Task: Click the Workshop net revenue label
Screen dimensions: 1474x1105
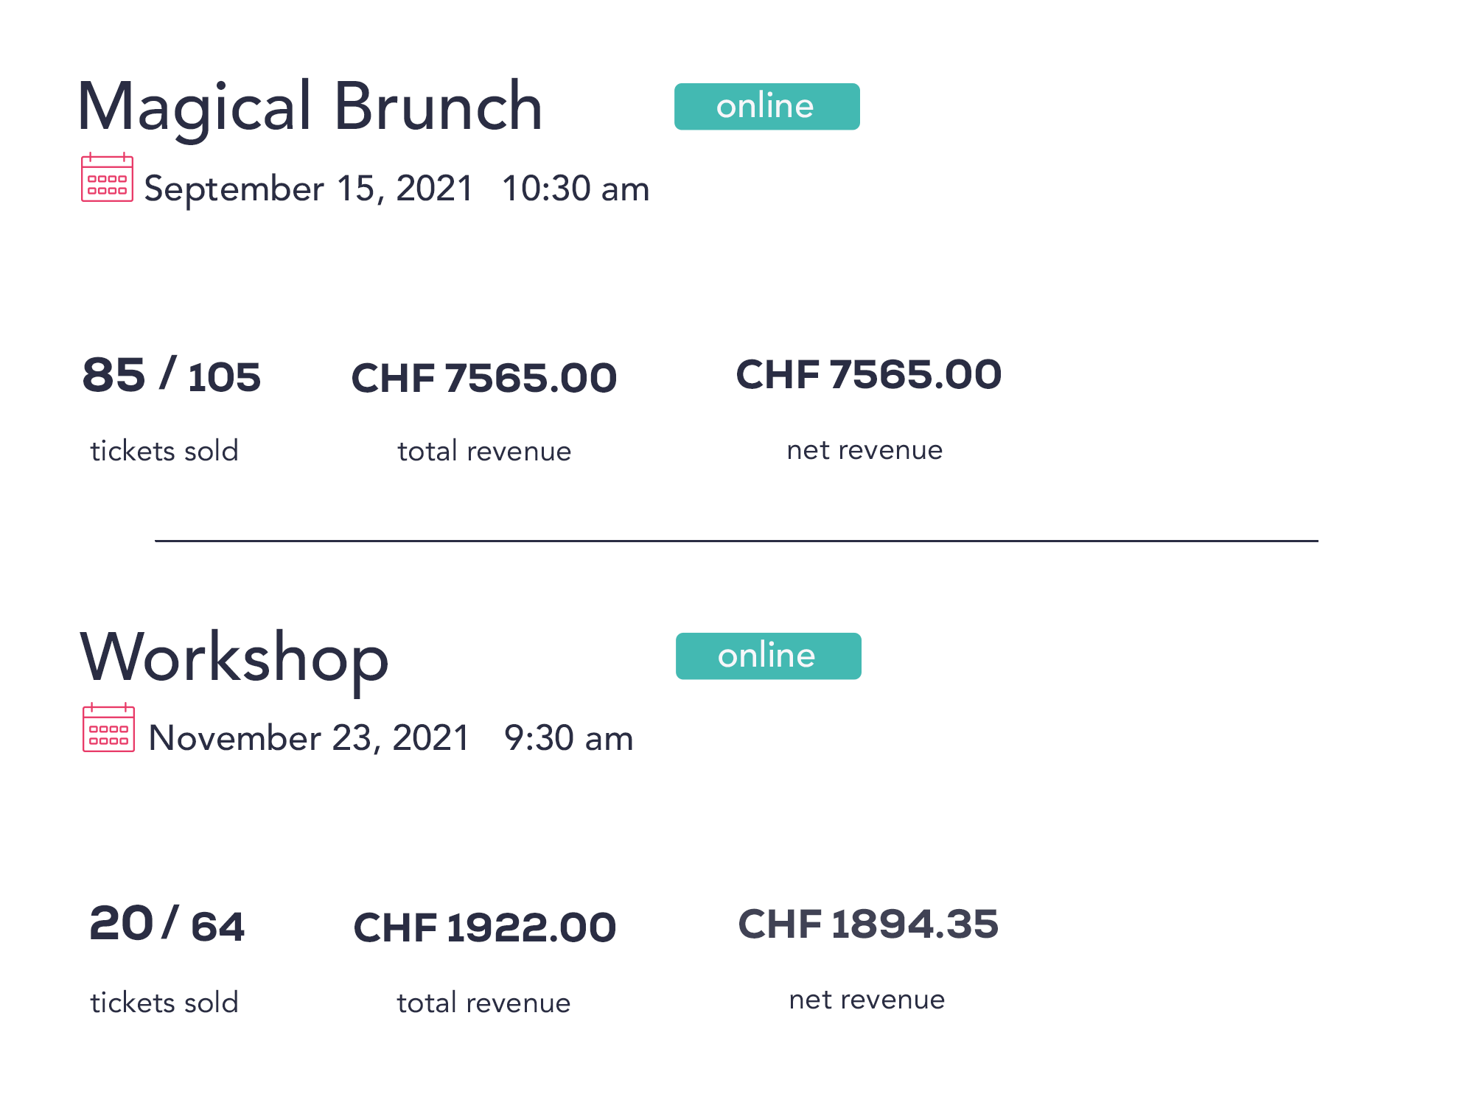Action: 867,1000
